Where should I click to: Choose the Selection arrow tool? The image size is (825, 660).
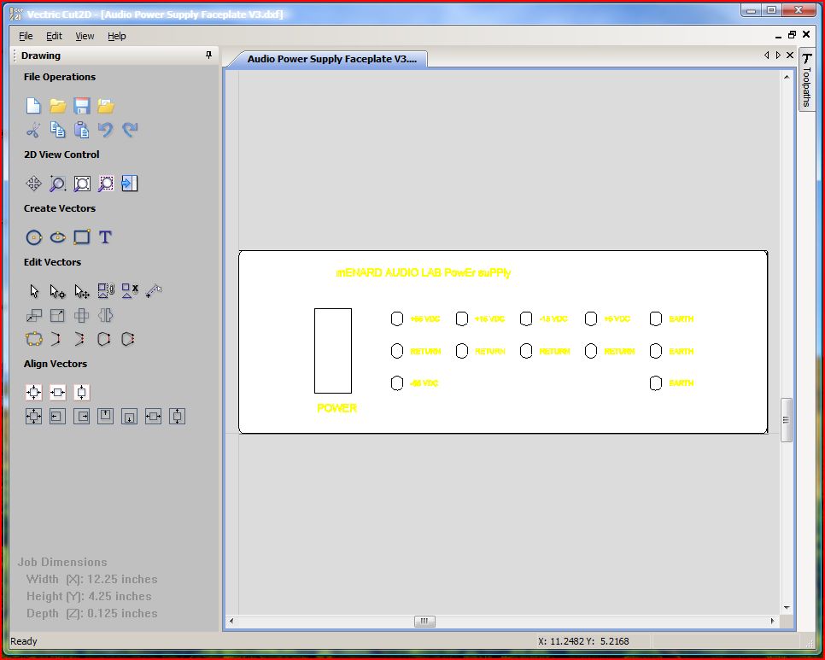tap(33, 291)
